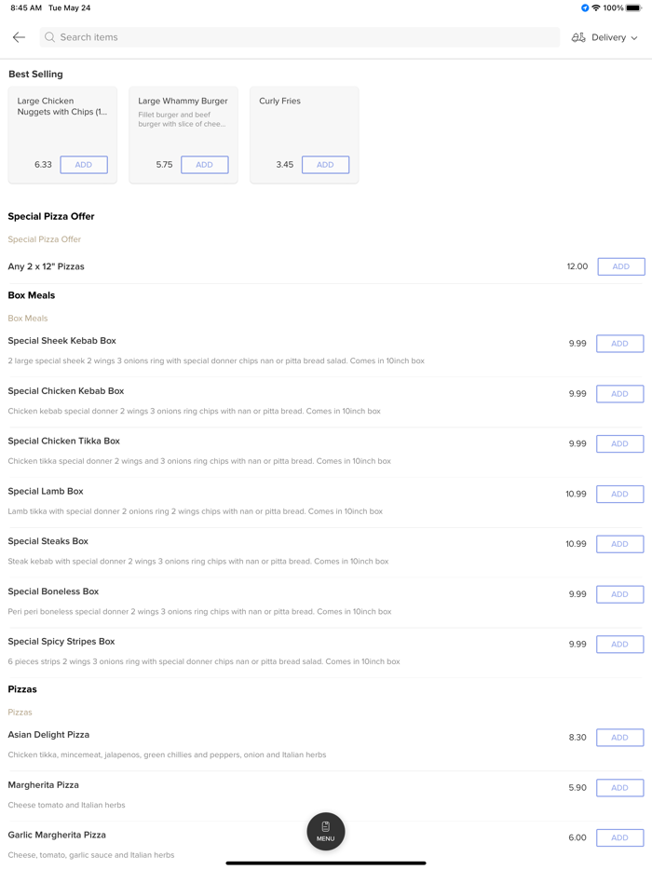Add Special Spicy Stripes Box
This screenshot has width=652, height=870.
click(x=619, y=645)
